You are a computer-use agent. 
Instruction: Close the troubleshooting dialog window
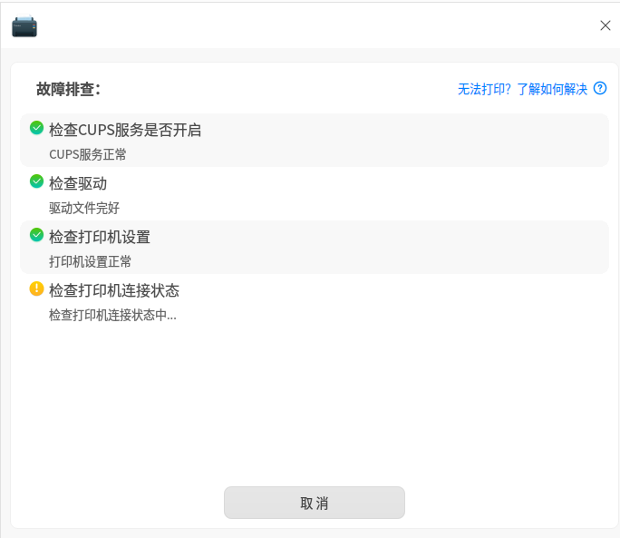tap(605, 25)
